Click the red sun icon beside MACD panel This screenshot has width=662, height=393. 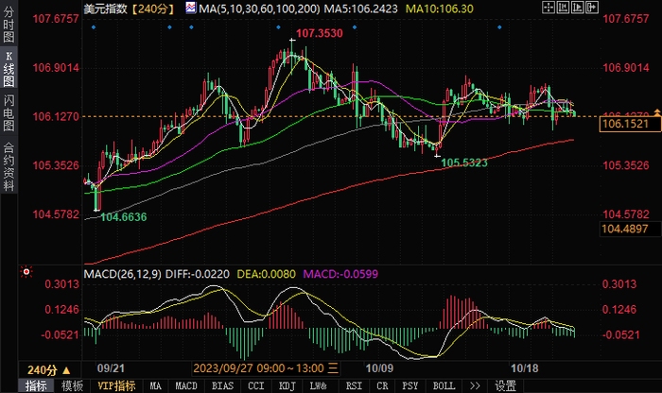[x=26, y=272]
